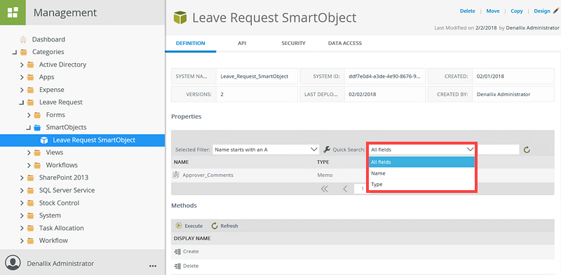Click the Denallix Administrator user avatar
The width and height of the screenshot is (561, 275).
point(13,262)
